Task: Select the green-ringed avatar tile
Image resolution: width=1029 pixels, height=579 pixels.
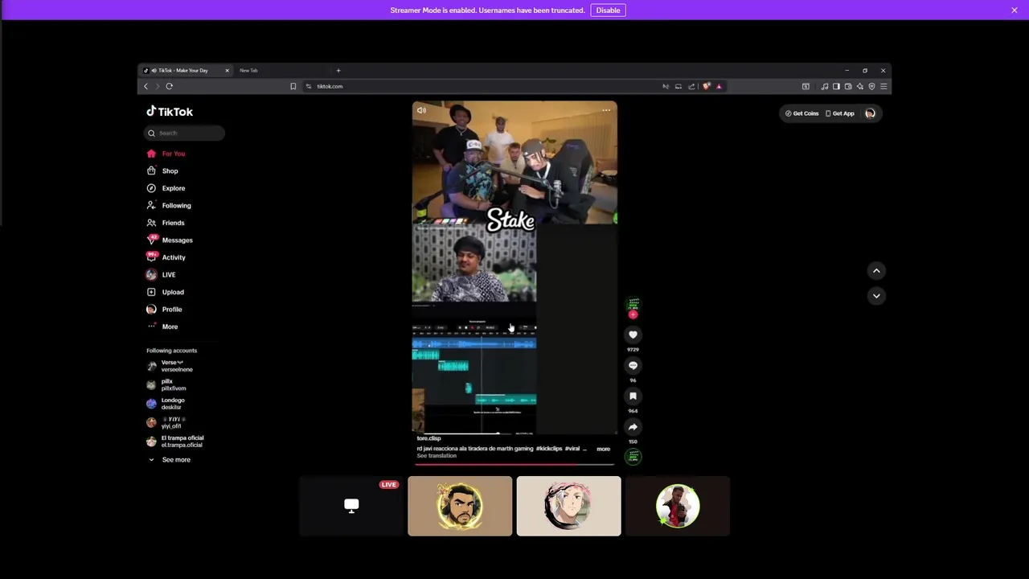Action: click(678, 506)
